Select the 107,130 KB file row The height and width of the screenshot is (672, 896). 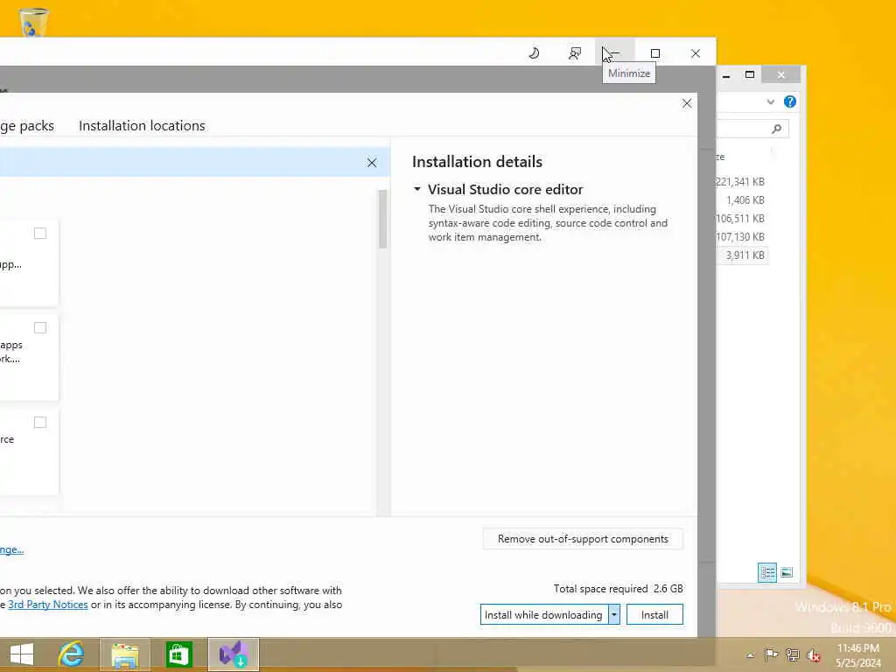pos(741,236)
